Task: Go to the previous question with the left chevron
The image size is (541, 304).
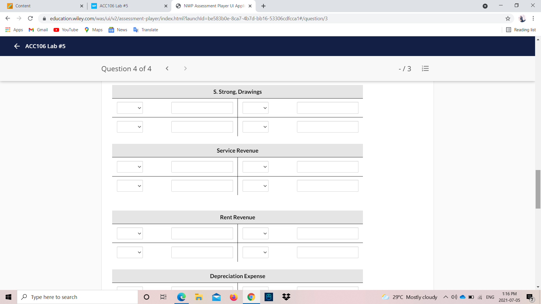Action: tap(167, 68)
